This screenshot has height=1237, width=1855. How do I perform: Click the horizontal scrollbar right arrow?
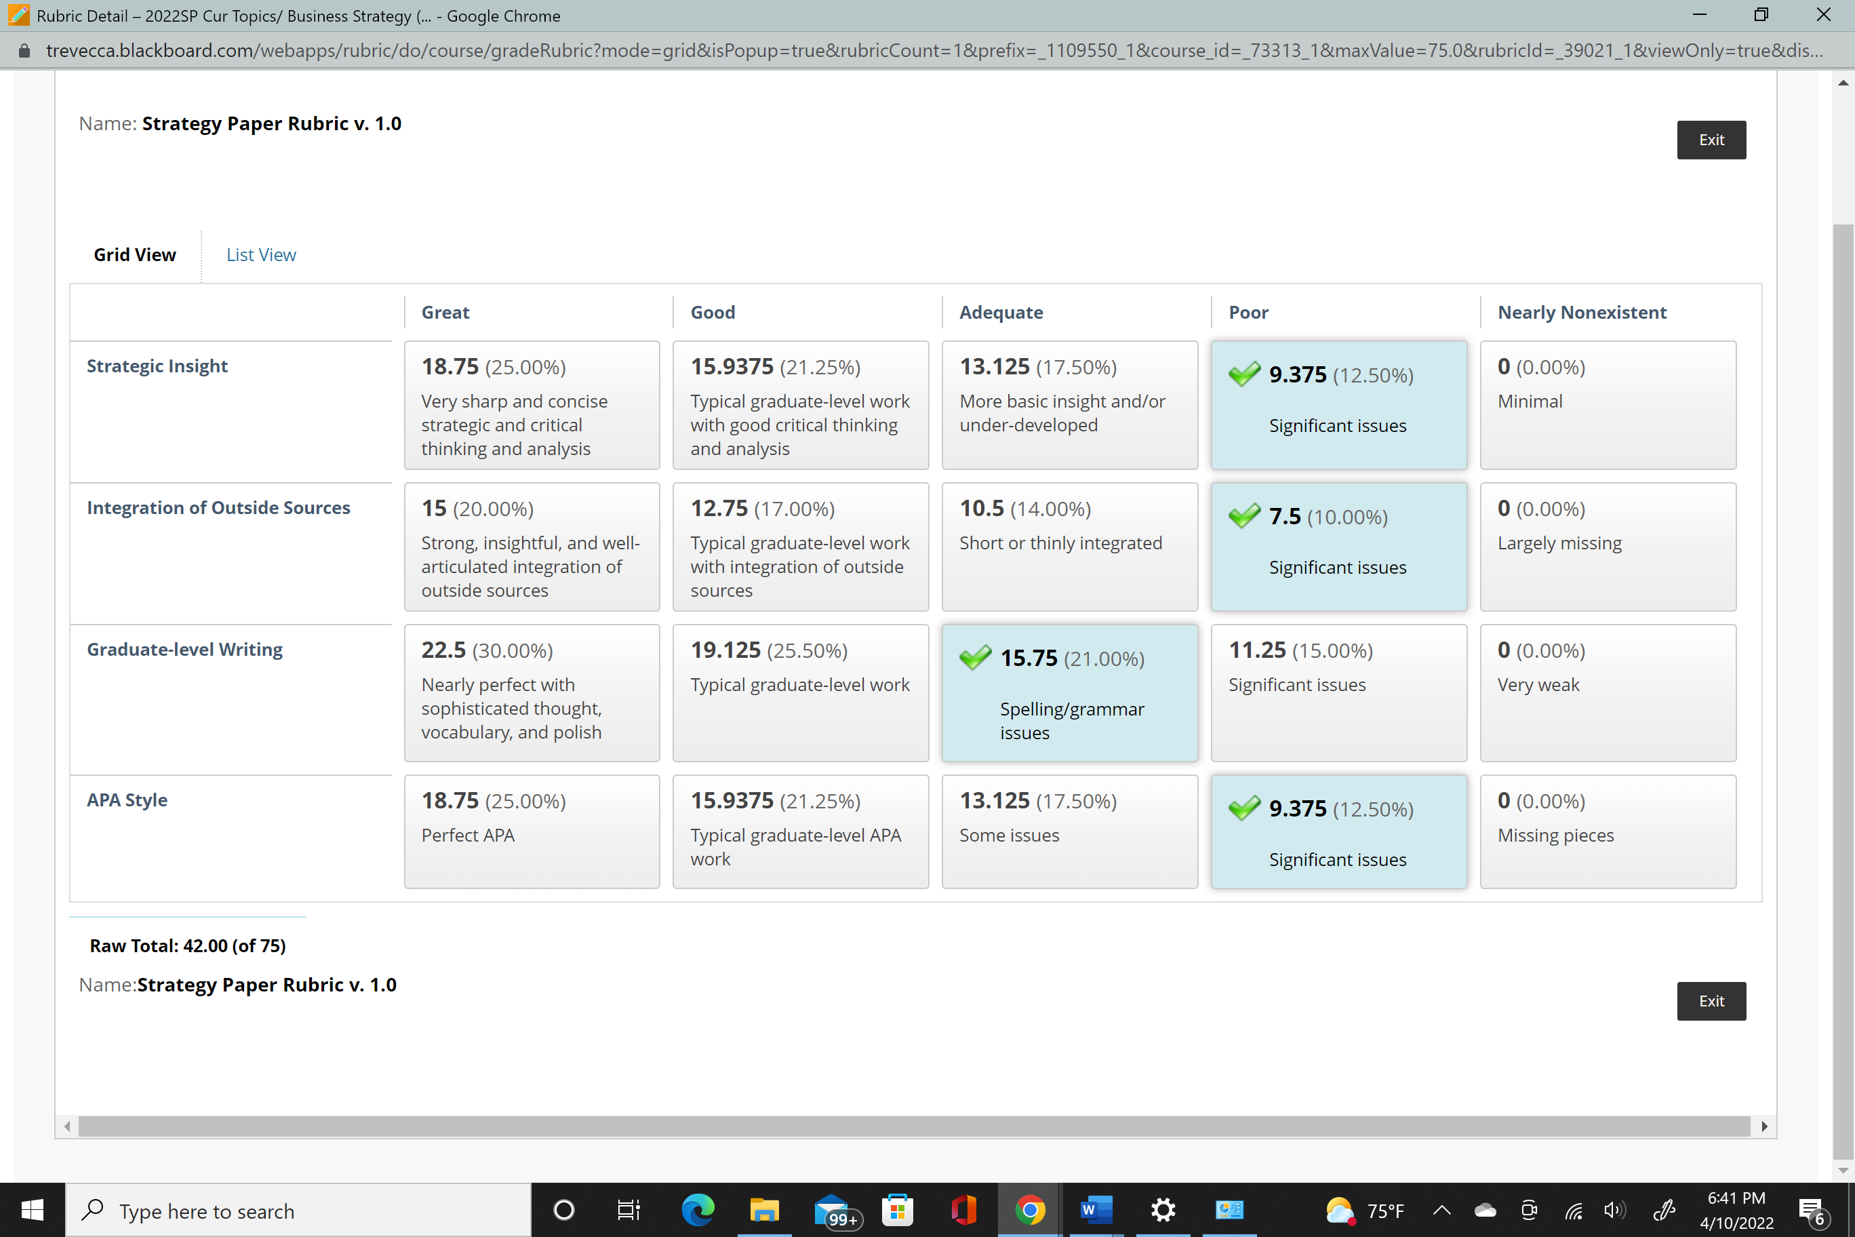click(1763, 1126)
